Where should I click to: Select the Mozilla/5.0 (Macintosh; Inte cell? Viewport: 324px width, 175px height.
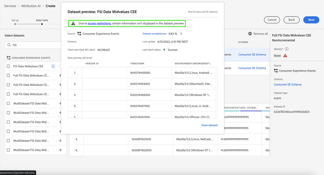click(x=194, y=84)
